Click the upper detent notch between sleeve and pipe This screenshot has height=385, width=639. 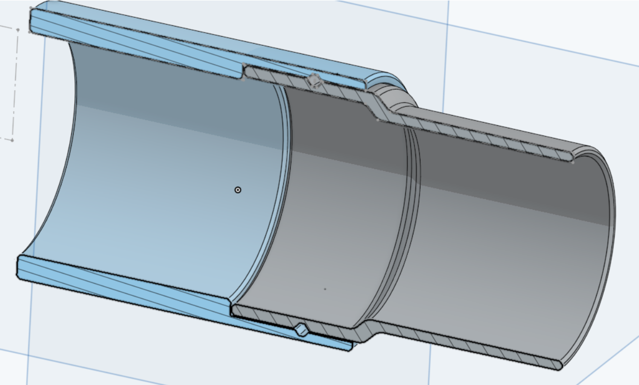pos(315,80)
